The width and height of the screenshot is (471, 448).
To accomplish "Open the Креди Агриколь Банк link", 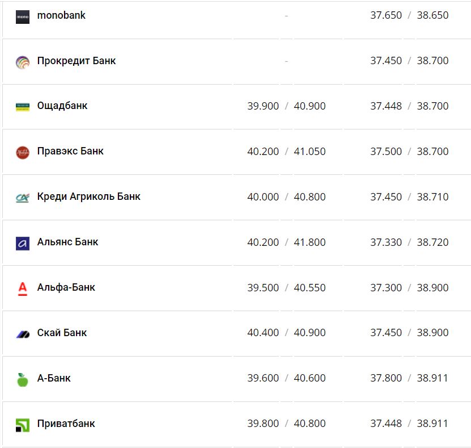I will [x=88, y=196].
